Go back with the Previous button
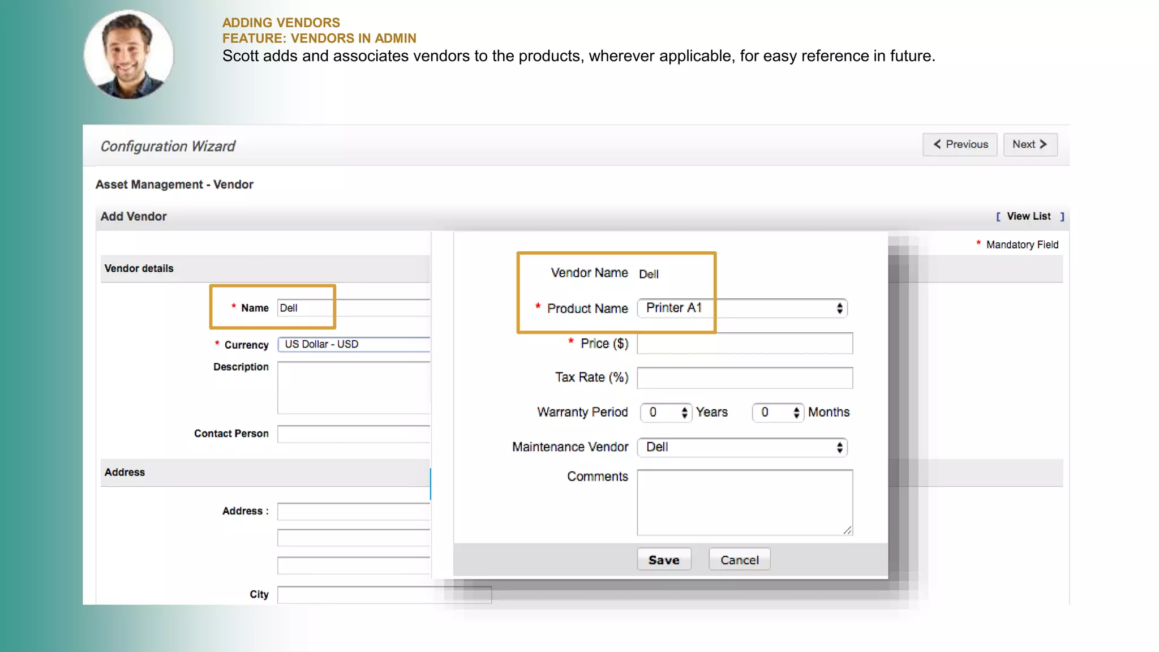 pos(960,144)
